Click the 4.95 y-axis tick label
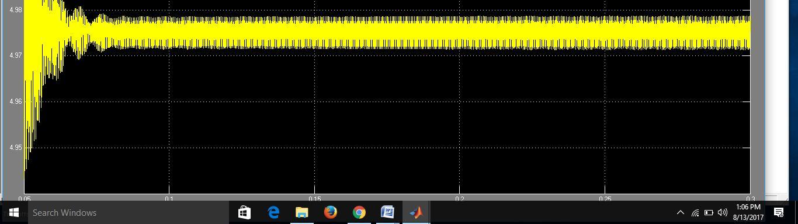The image size is (798, 224). pos(16,148)
